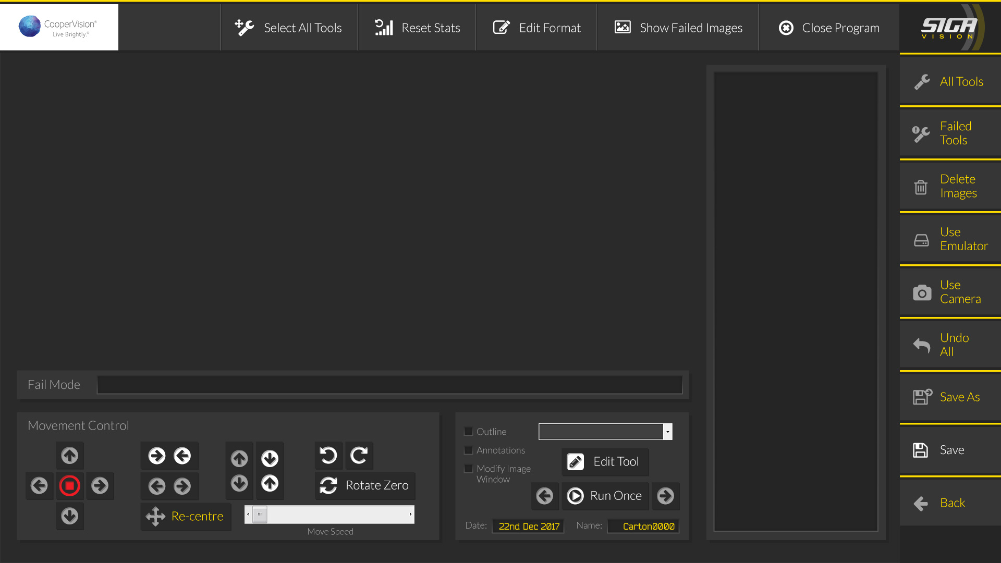Open Show Failed Images menu

pos(678,28)
